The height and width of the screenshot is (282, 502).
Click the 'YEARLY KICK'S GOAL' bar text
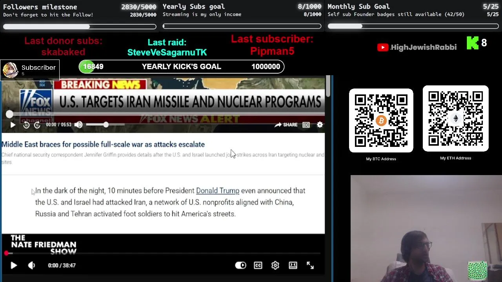(182, 67)
